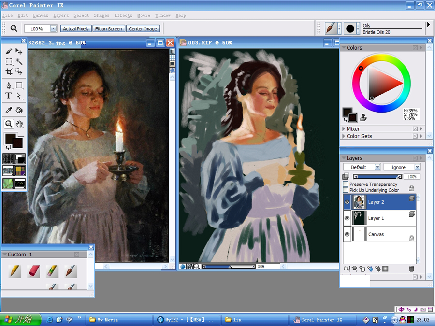Screen dimensions: 435x326
Task: Adjust the 003.RIF zoom slider
Action: 229,267
